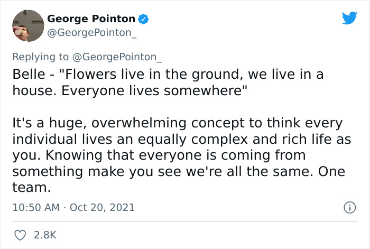
Task: Click the quoted Belle sentence in the tweet
Action: coord(168,82)
